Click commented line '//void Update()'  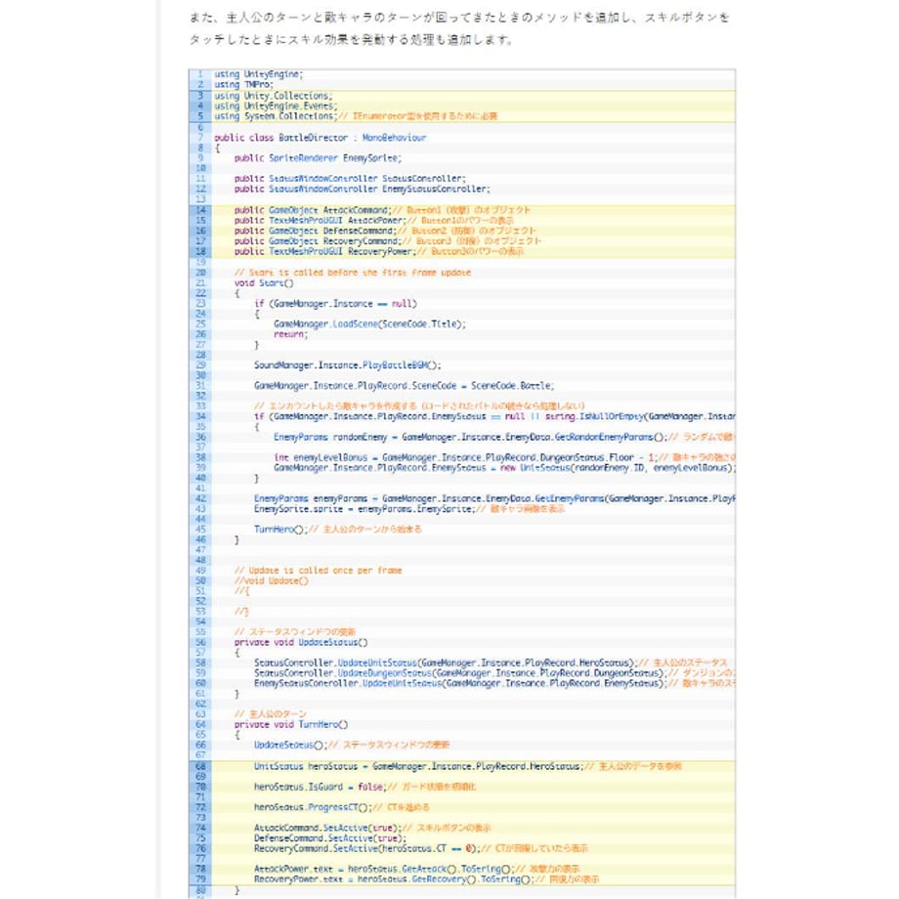pos(272,580)
